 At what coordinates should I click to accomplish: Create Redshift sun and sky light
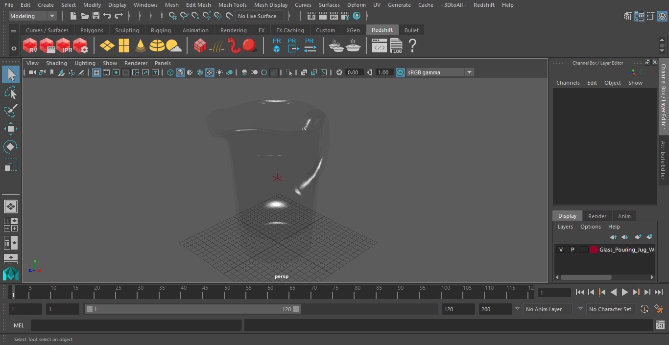pyautogui.click(x=174, y=46)
